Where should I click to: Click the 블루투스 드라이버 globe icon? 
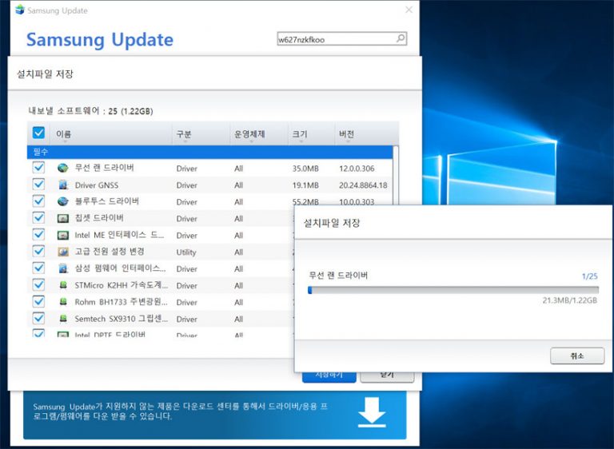62,201
